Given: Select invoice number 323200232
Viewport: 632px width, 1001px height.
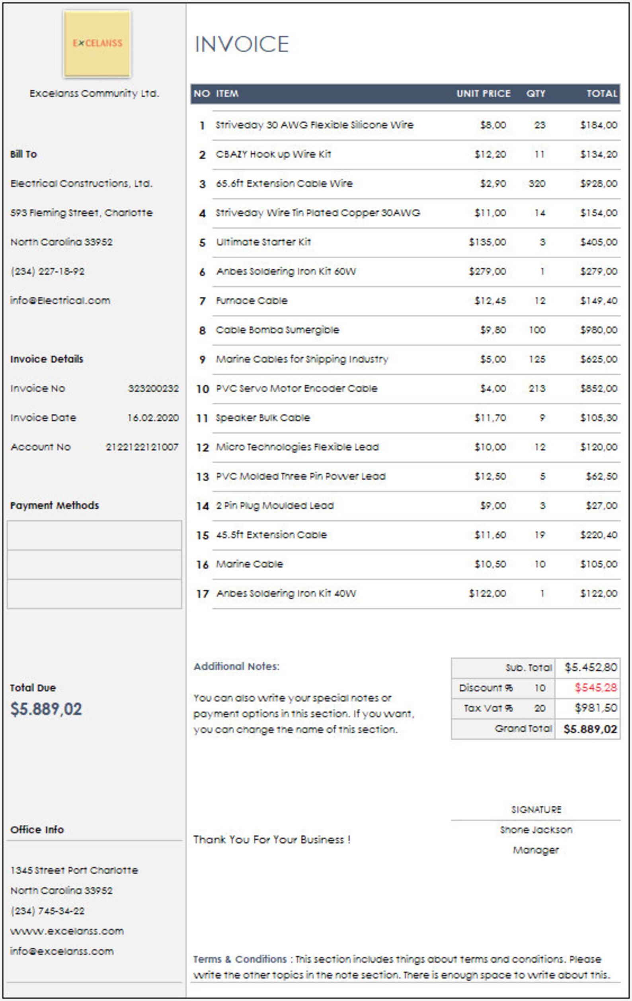Looking at the screenshot, I should (x=153, y=388).
